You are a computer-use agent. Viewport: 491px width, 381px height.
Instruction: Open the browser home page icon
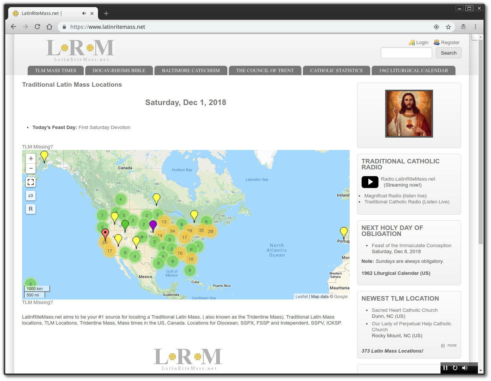(49, 27)
